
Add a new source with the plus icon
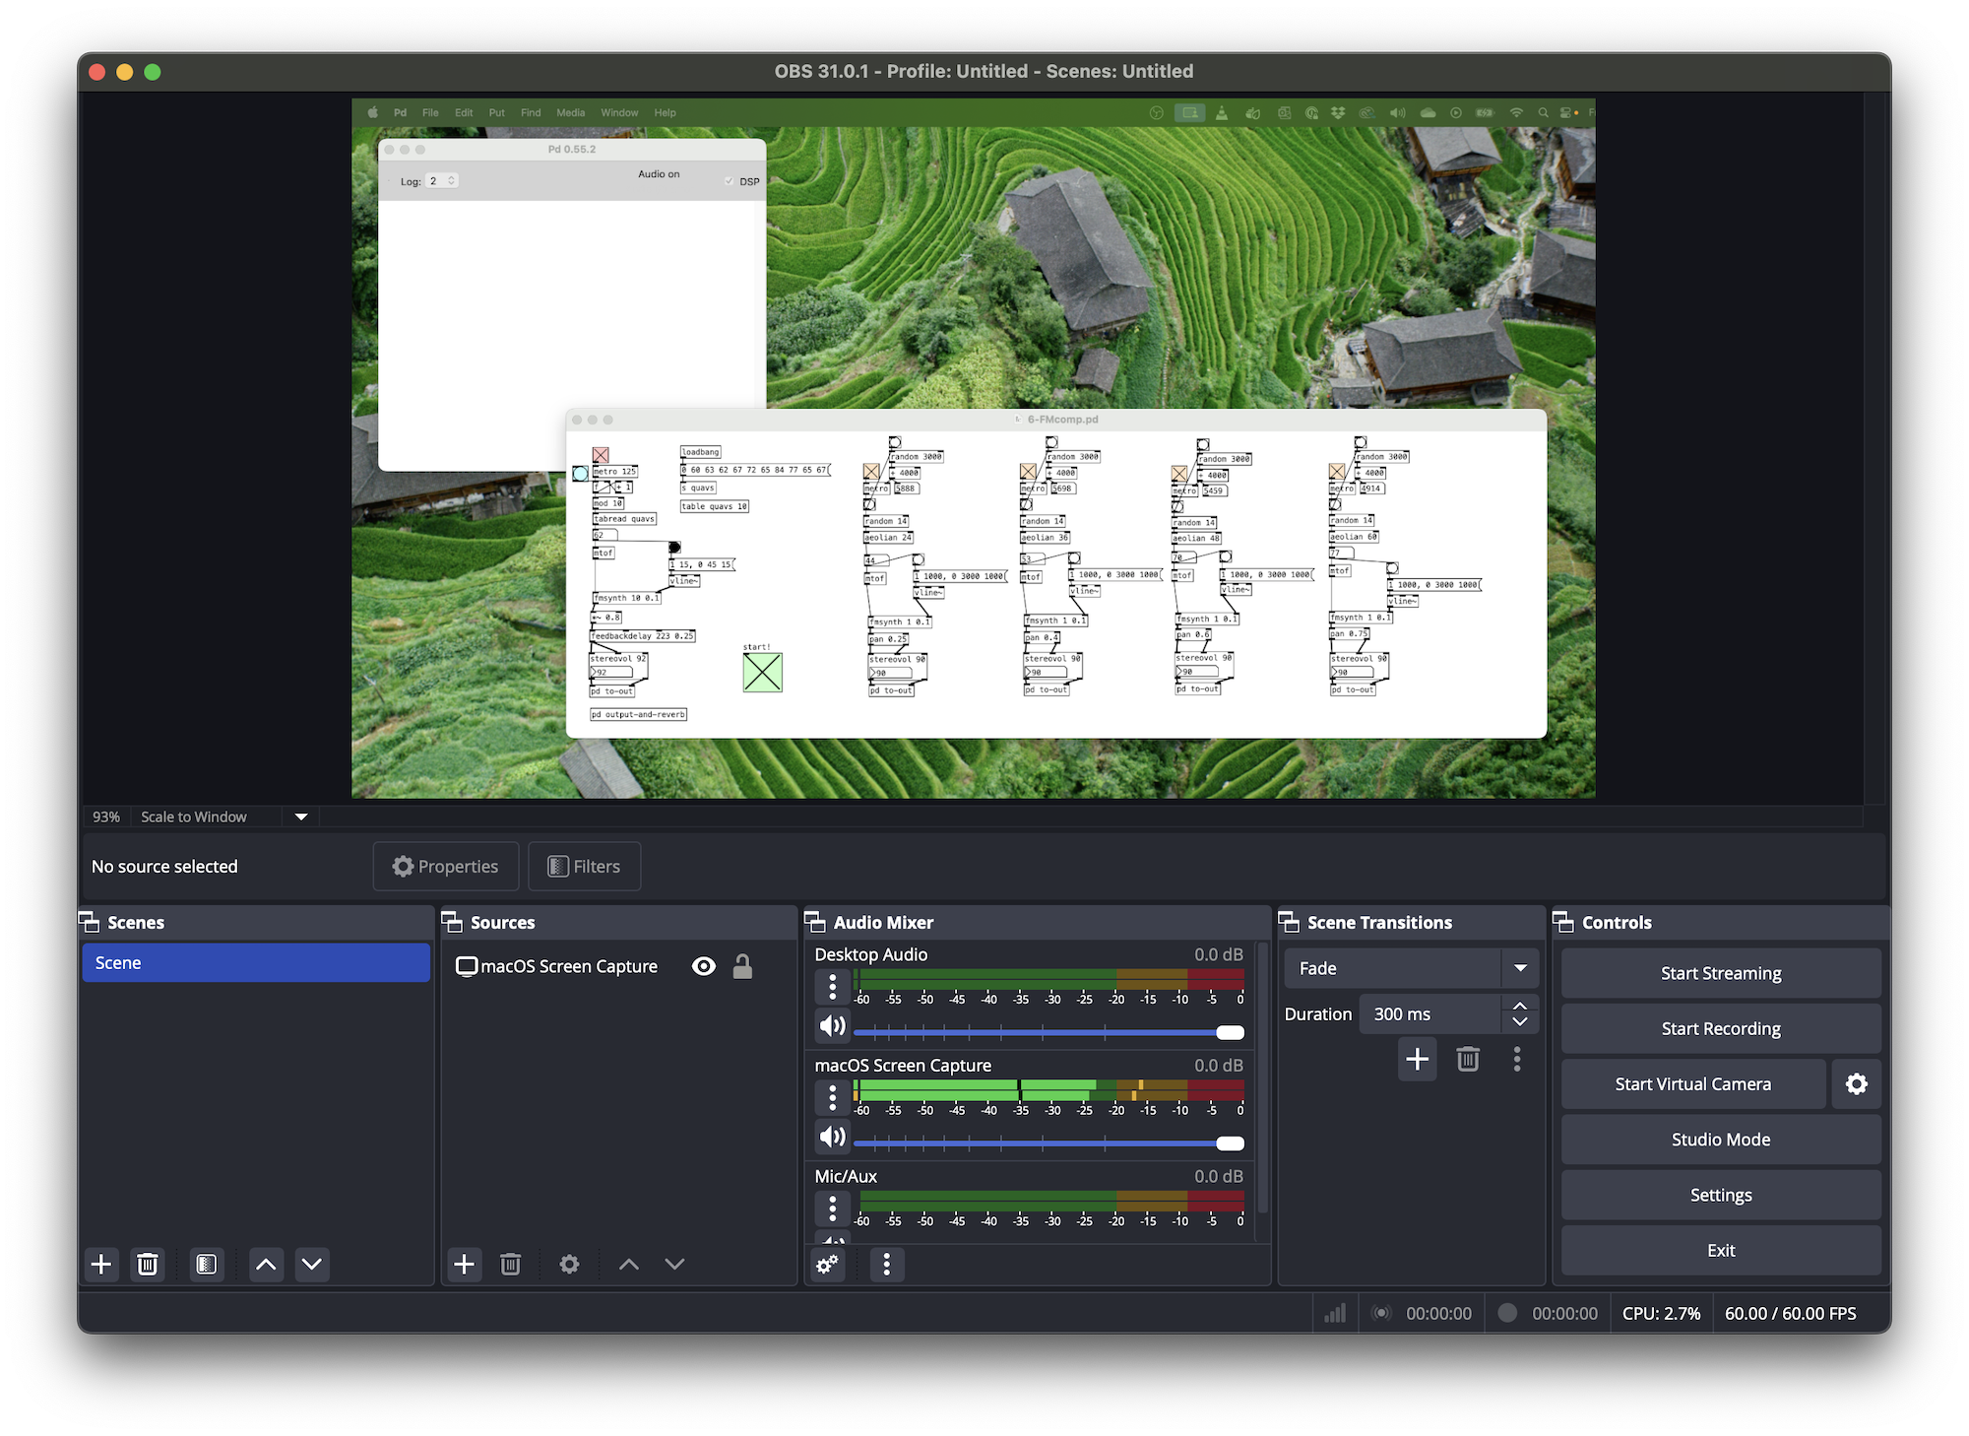point(465,1265)
